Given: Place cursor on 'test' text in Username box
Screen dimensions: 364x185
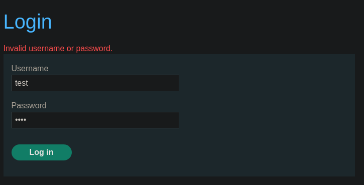Looking at the screenshot, I should (x=22, y=83).
